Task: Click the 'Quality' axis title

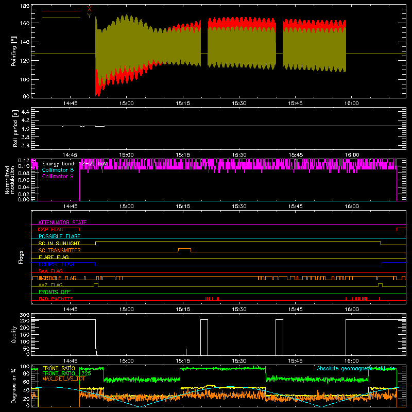Action: tap(14, 334)
